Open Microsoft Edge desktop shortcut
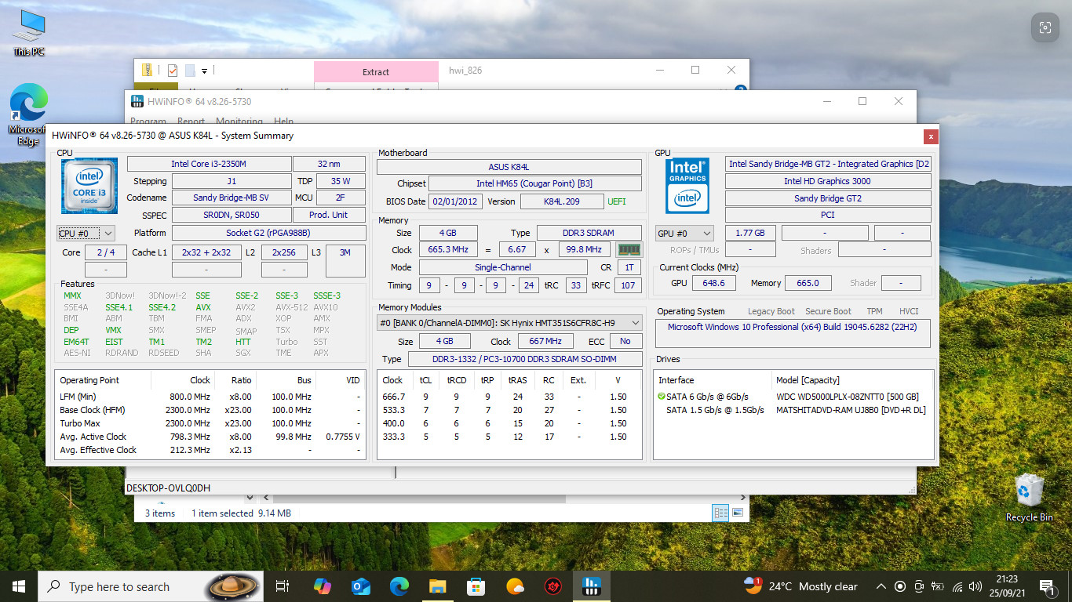This screenshot has width=1072, height=602. (28, 115)
